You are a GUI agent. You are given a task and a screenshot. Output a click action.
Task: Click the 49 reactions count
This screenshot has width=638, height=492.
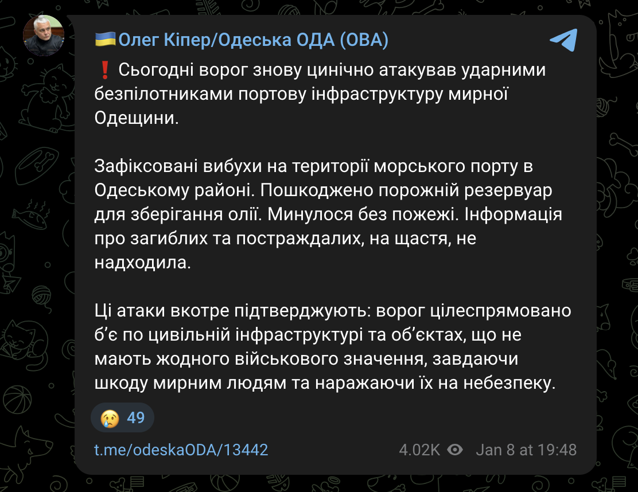136,417
